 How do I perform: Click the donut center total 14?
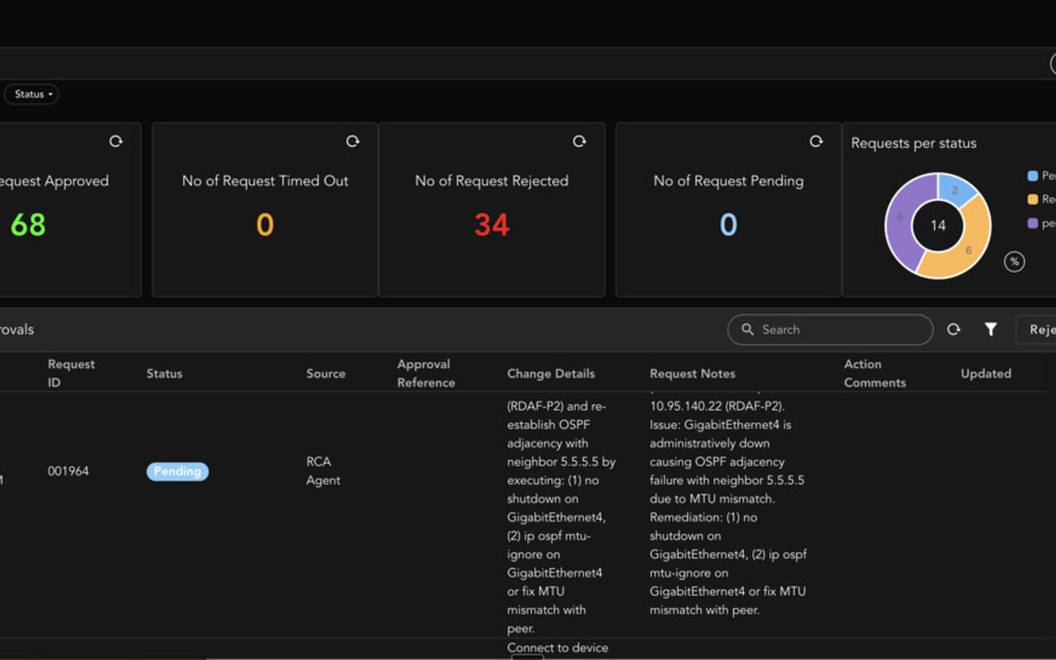pyautogui.click(x=938, y=226)
